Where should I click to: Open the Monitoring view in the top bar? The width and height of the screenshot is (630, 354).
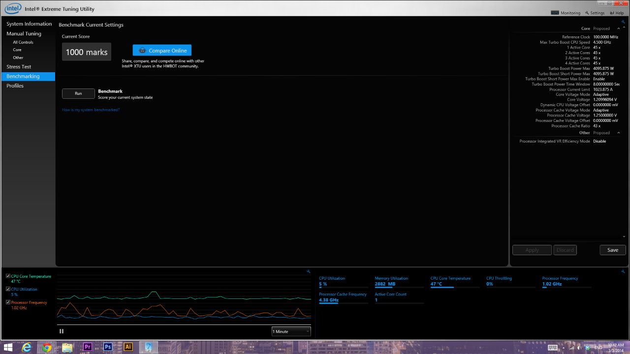coord(566,13)
